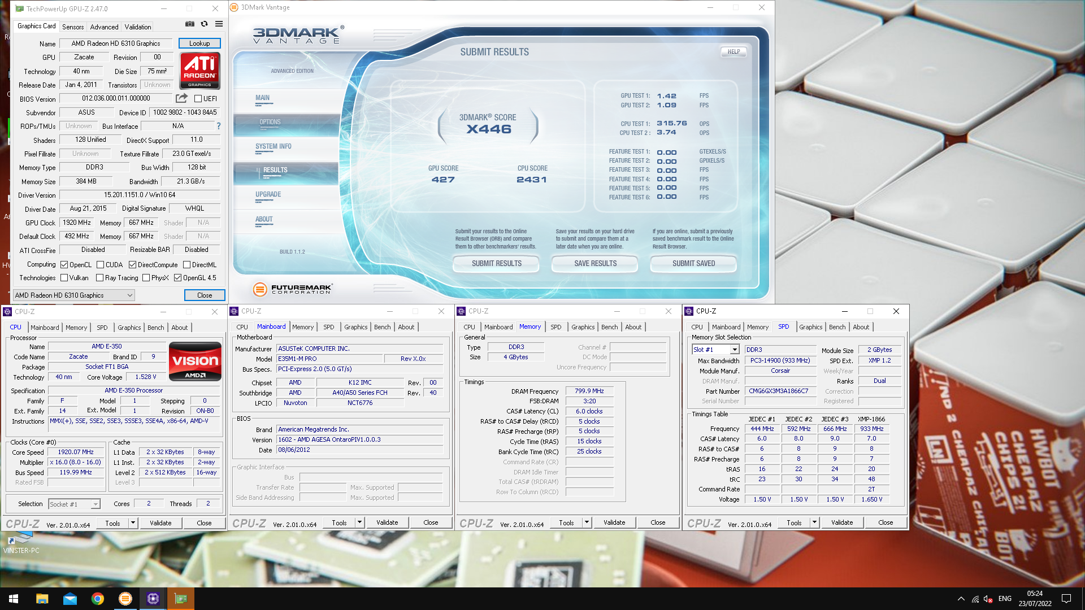The height and width of the screenshot is (610, 1085).
Task: Open Validation tab in GPU-Z
Action: (138, 27)
